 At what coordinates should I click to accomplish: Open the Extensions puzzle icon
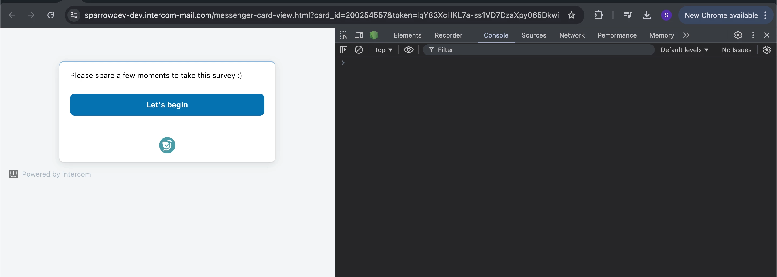(598, 15)
